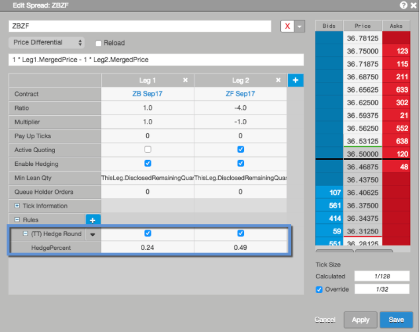The height and width of the screenshot is (332, 420).
Task: Open (TT) Hedge Round dropdown arrow
Action: [93, 234]
